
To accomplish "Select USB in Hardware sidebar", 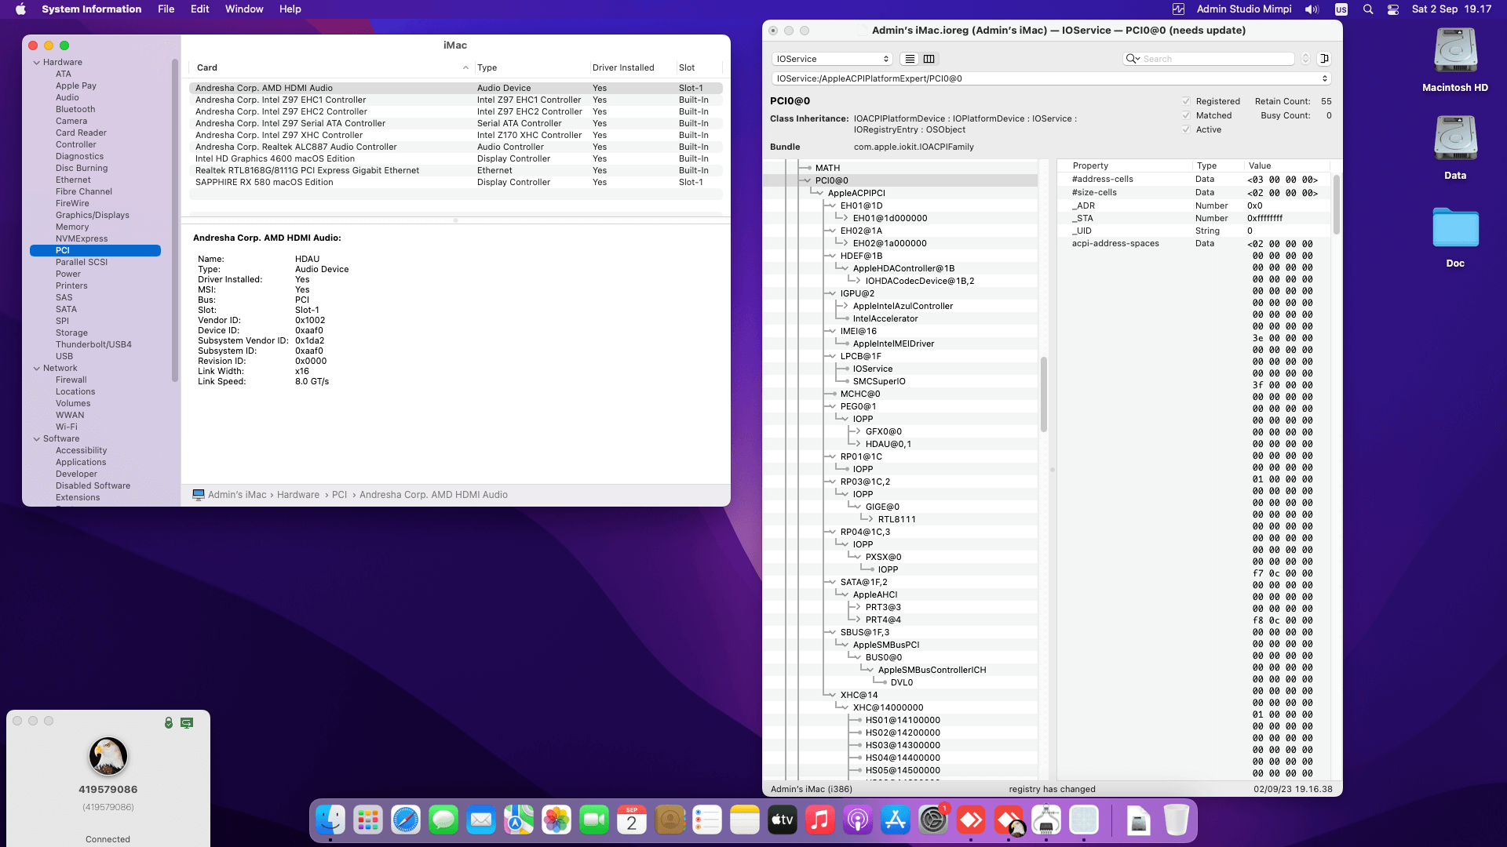I will click(x=64, y=356).
